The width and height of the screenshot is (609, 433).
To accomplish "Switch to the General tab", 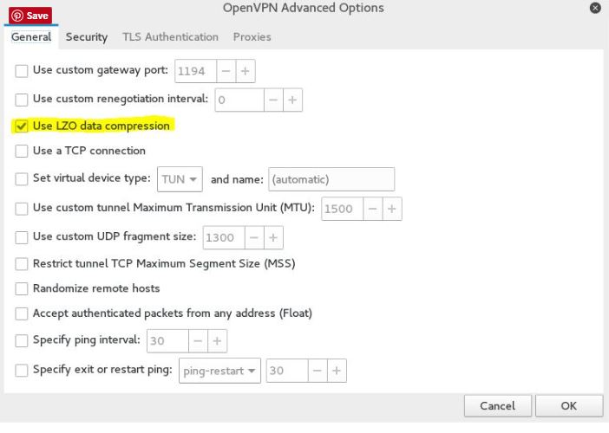I will tap(31, 37).
